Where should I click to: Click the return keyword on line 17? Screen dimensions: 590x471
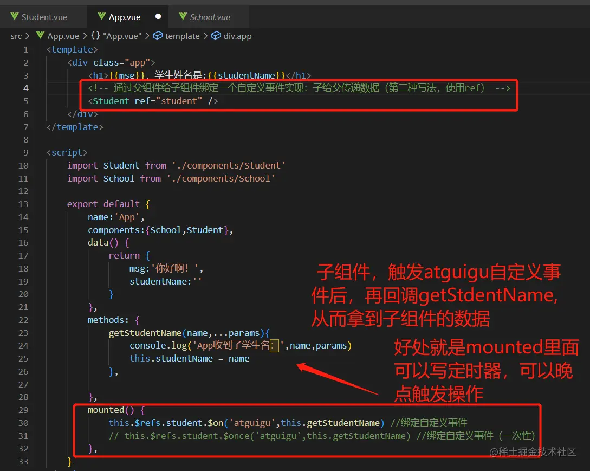click(124, 256)
